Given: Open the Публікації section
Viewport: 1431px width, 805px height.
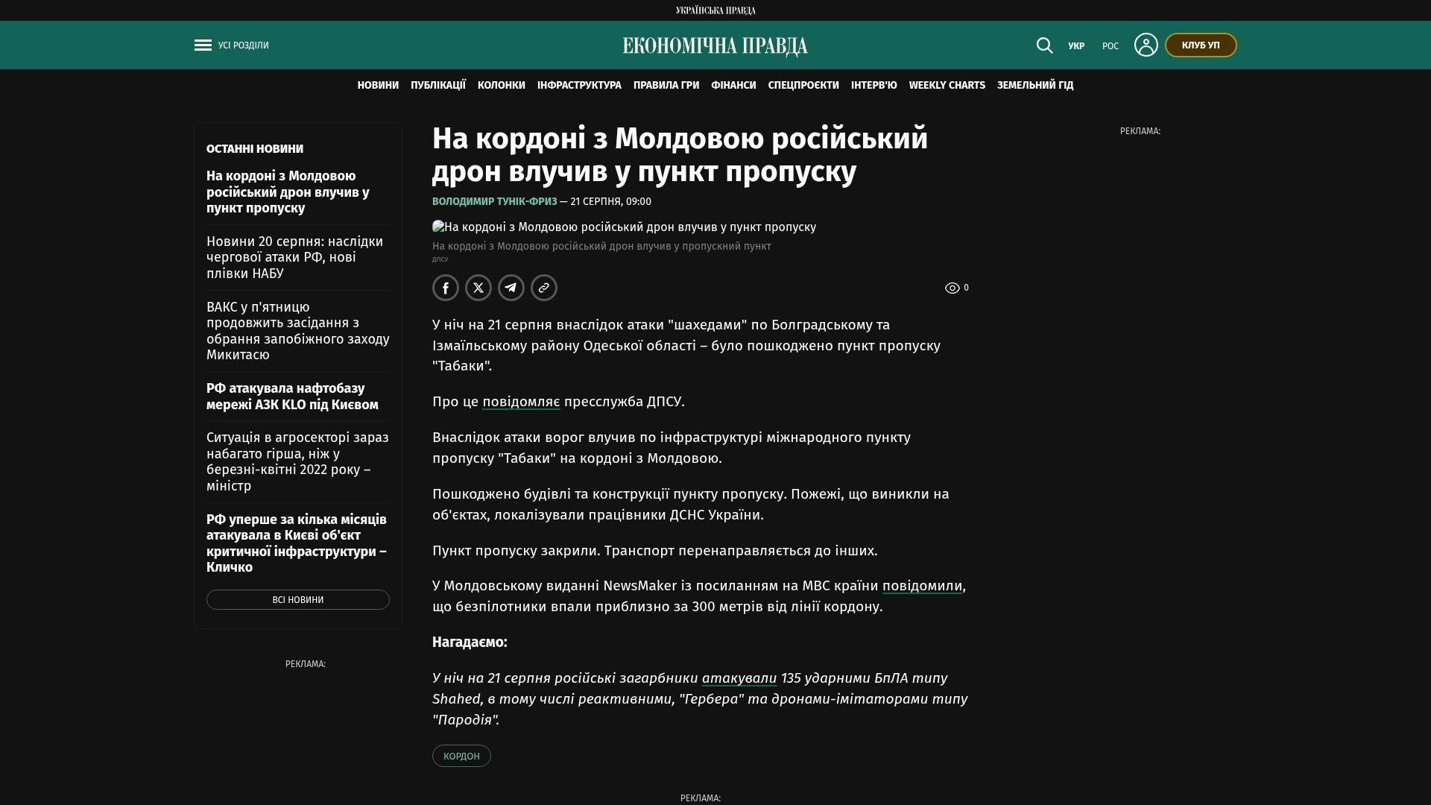Looking at the screenshot, I should coord(438,86).
